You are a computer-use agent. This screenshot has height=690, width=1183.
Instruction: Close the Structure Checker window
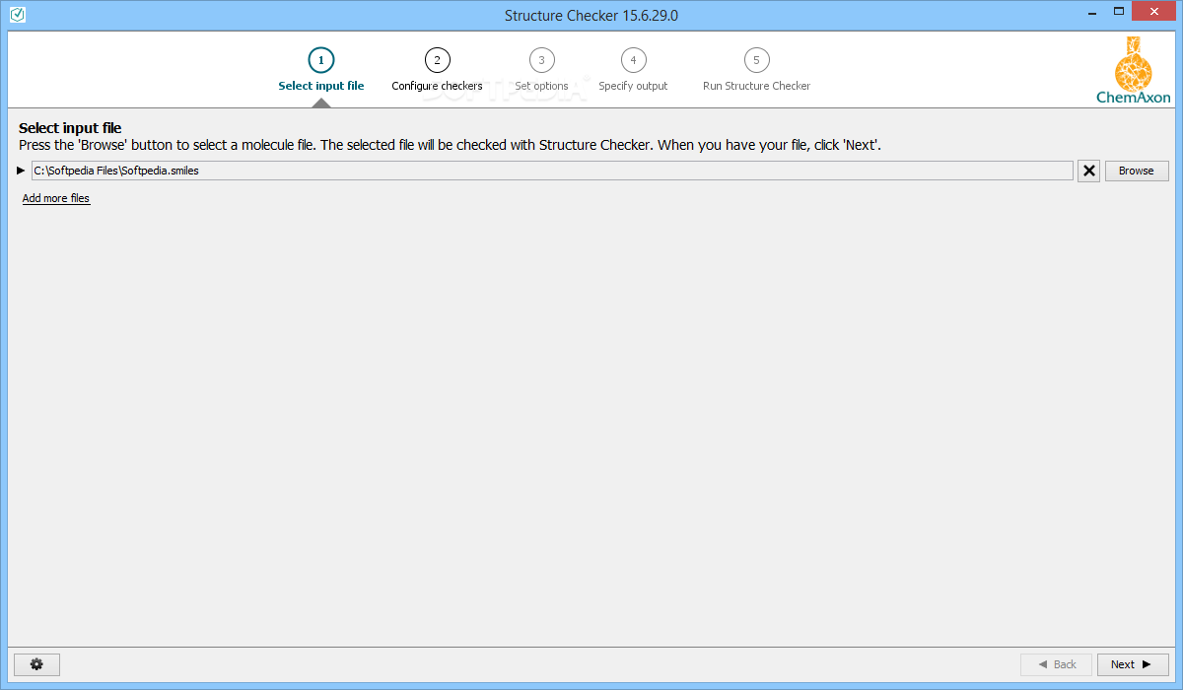(x=1154, y=13)
